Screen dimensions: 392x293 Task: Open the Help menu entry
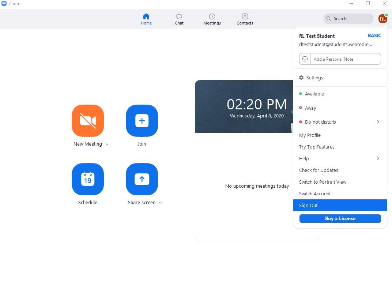click(x=340, y=158)
